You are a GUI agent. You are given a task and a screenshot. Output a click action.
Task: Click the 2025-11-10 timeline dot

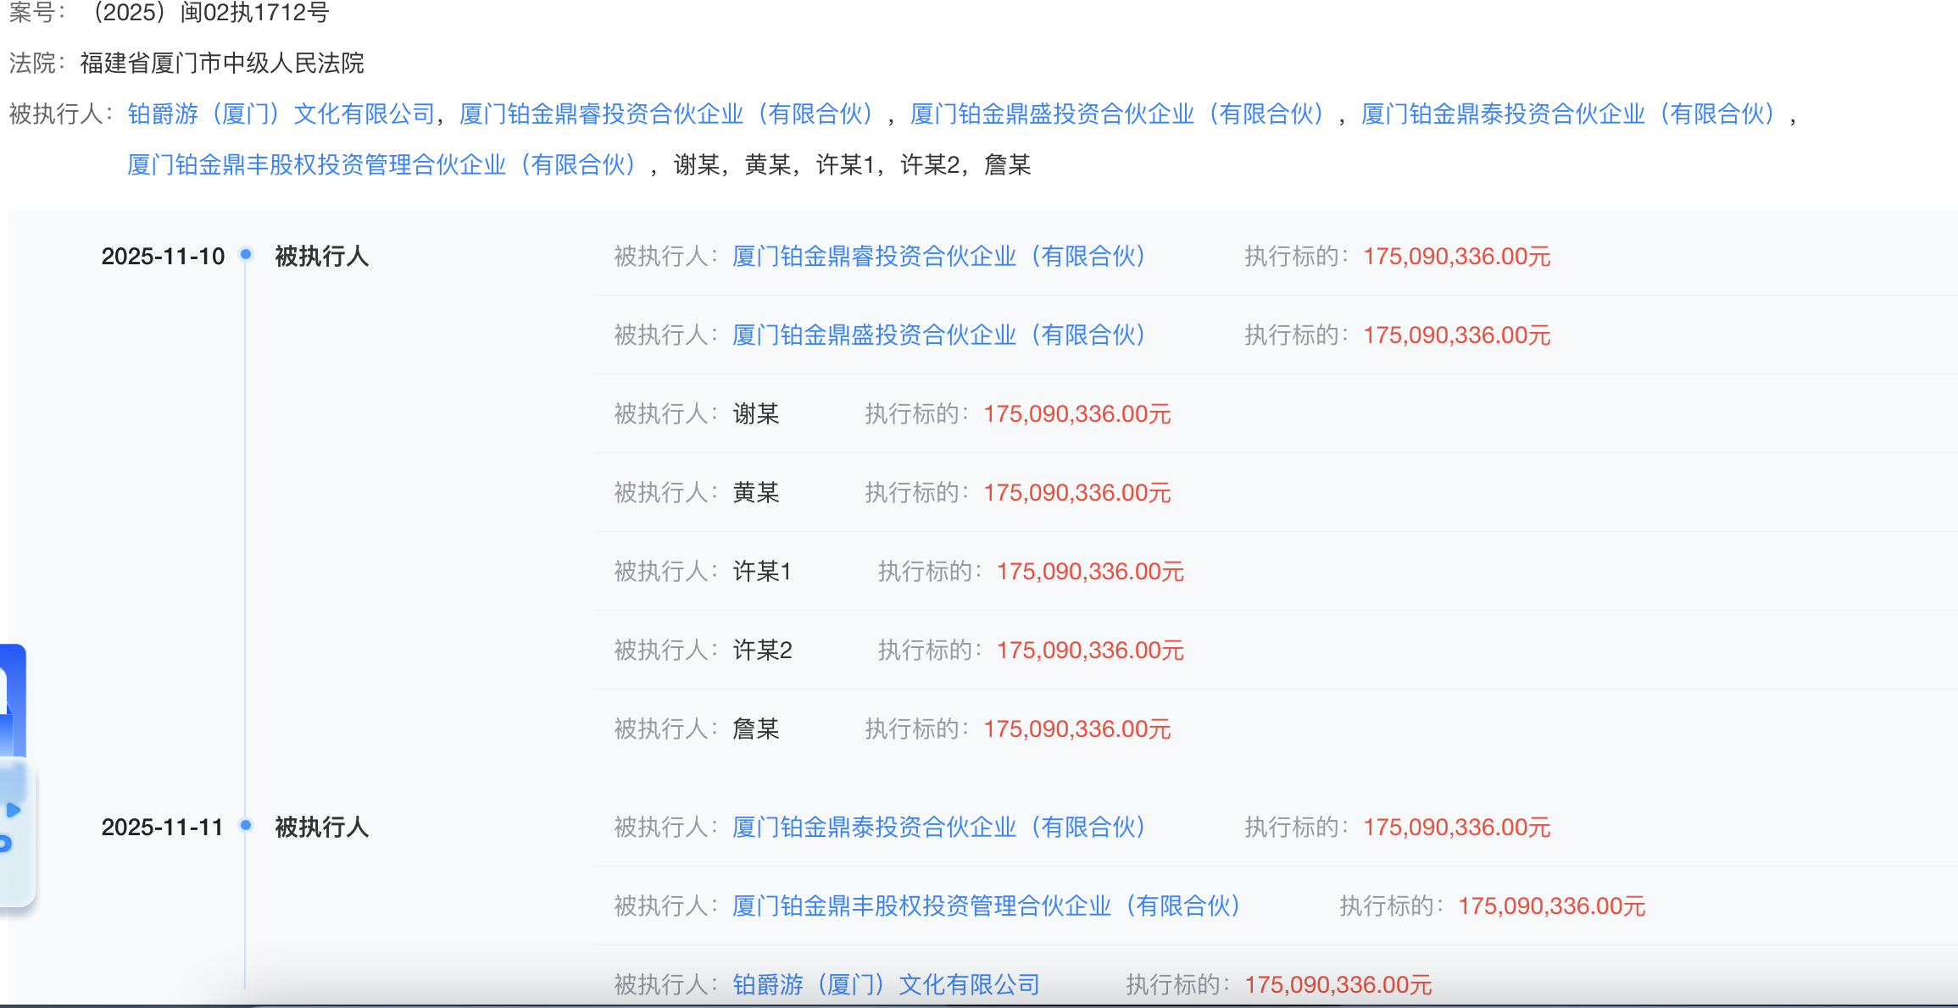pos(246,254)
